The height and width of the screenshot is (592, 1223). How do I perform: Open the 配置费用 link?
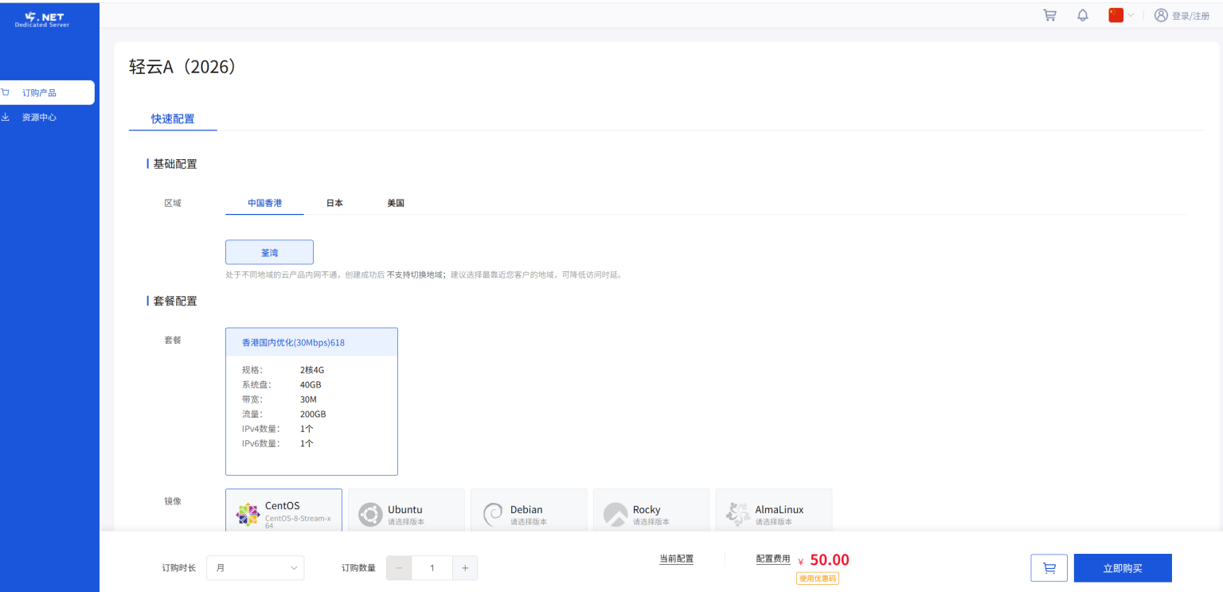pos(773,559)
